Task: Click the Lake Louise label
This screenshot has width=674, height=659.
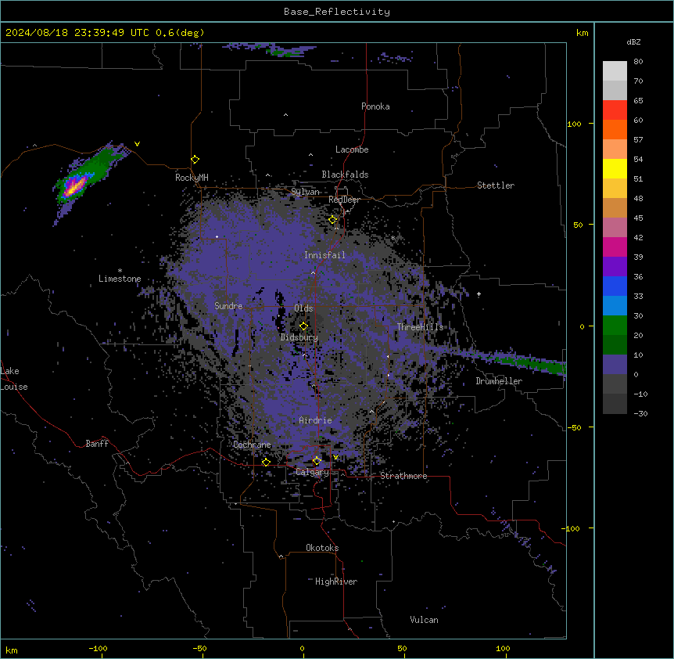Action: point(14,379)
